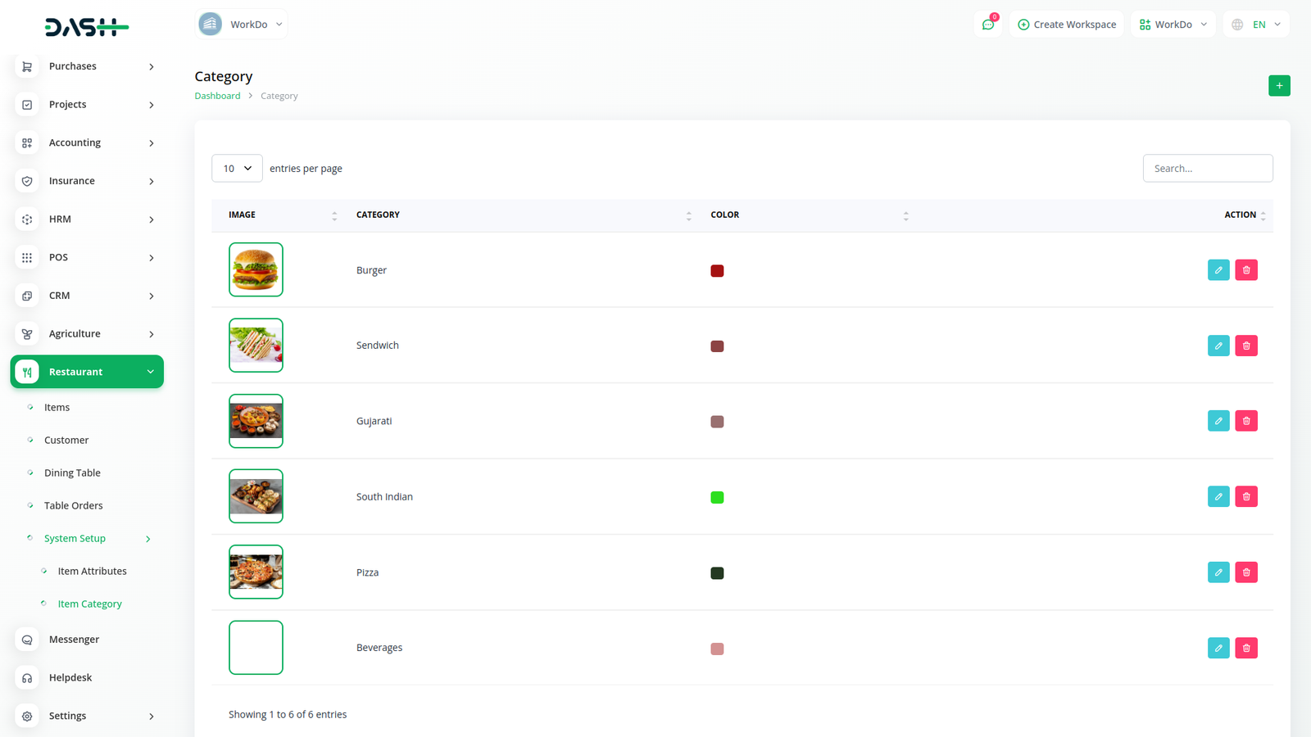Delete the Pizza category via trash icon

(x=1245, y=572)
